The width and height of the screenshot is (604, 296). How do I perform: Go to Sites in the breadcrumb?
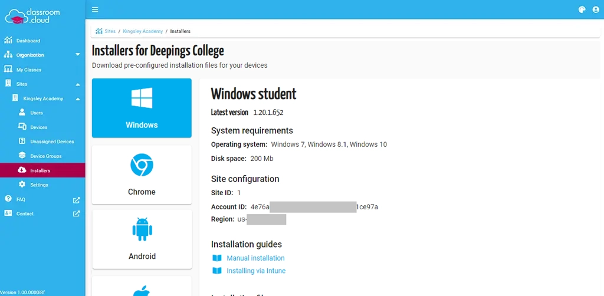(110, 31)
